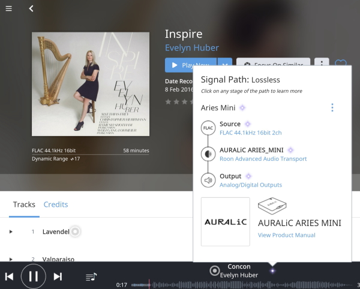Image resolution: width=360 pixels, height=289 pixels.
Task: Click the FLAC source stage icon
Action: point(208,128)
